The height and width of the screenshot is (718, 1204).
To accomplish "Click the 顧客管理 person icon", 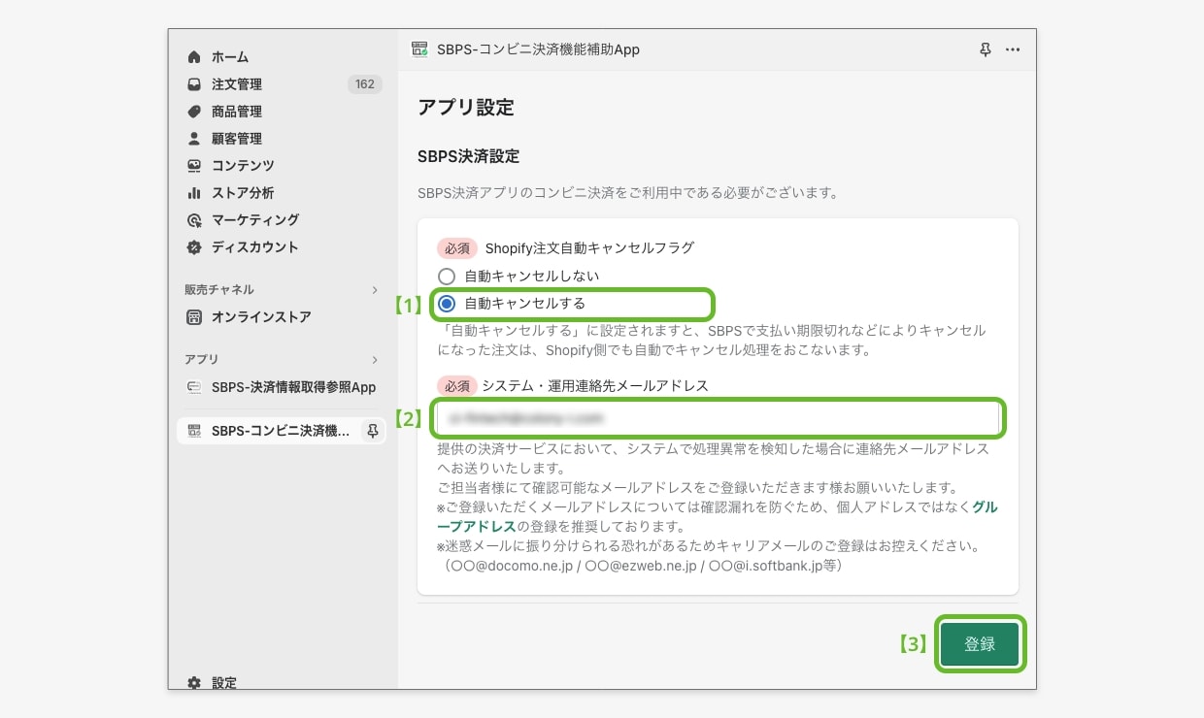I will point(194,139).
